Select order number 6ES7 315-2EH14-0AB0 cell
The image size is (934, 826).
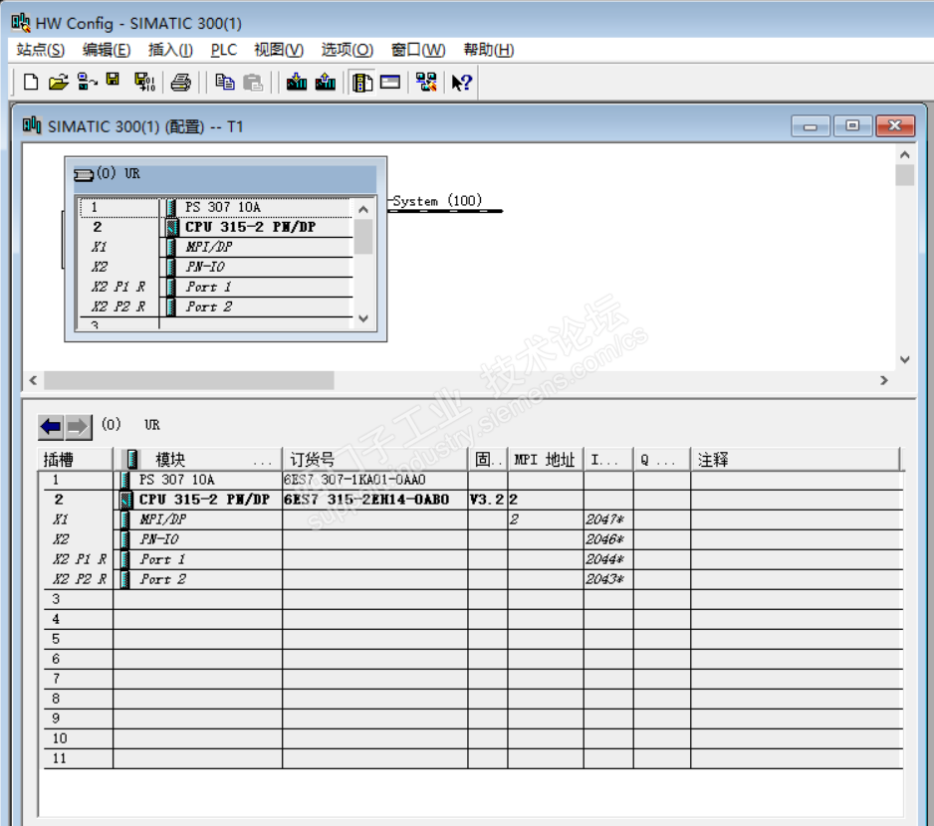[x=375, y=500]
